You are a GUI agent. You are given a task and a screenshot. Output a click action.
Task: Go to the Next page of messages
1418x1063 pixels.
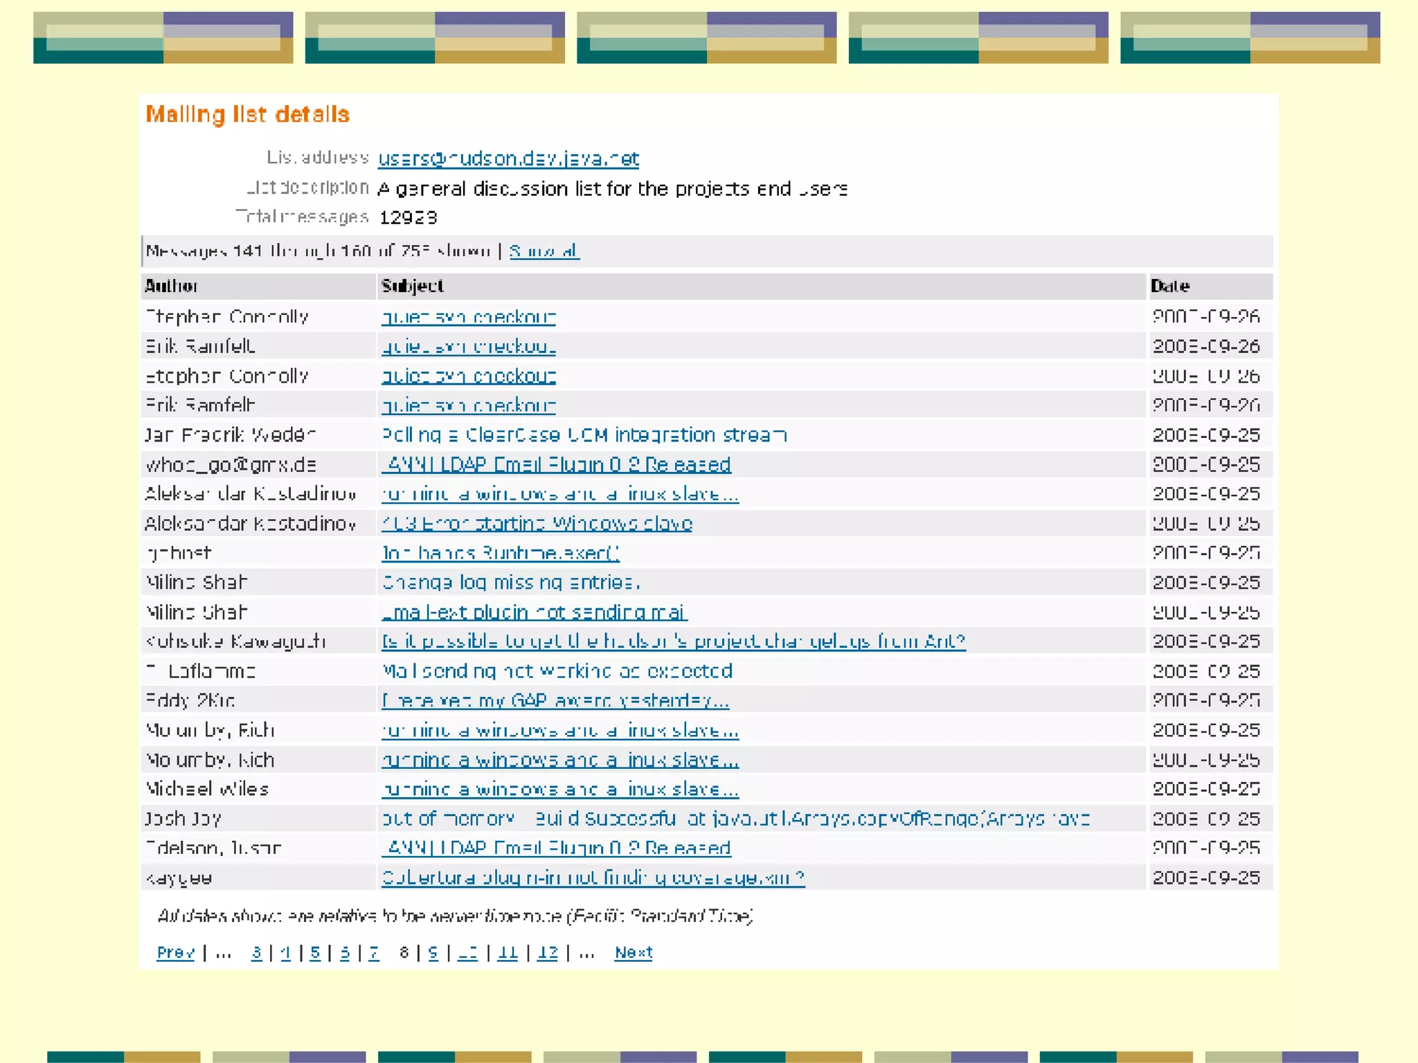pos(633,952)
